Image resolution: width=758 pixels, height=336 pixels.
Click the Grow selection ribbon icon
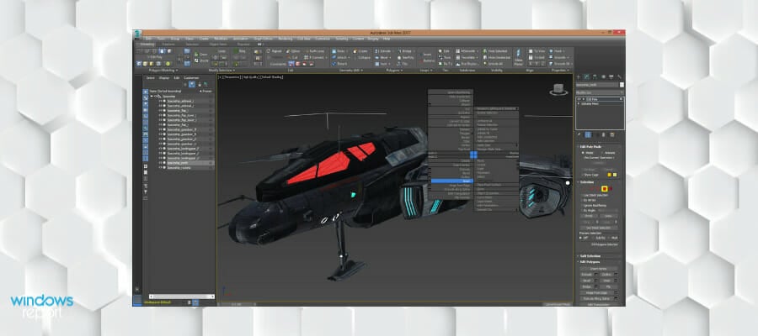200,55
